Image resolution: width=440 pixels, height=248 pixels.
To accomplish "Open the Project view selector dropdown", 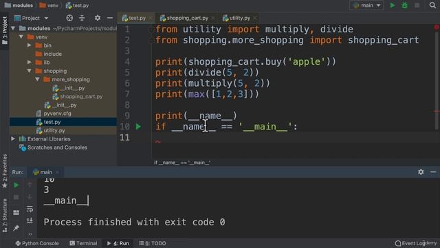I will pos(31,19).
